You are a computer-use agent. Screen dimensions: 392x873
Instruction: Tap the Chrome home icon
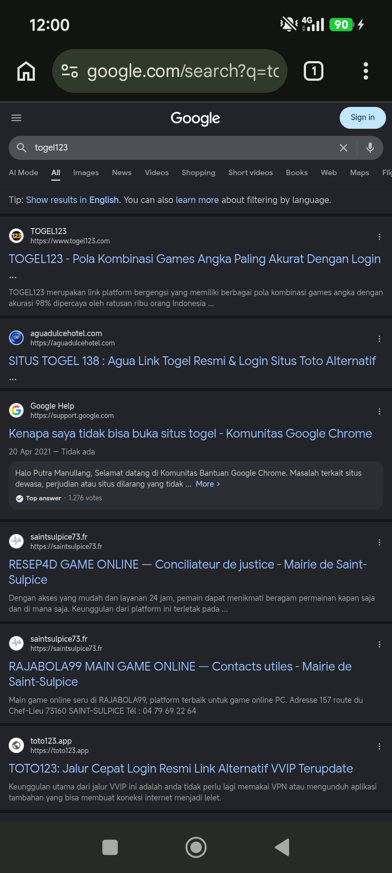26,71
